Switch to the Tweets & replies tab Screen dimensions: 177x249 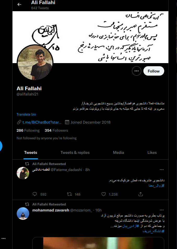click(x=75, y=153)
